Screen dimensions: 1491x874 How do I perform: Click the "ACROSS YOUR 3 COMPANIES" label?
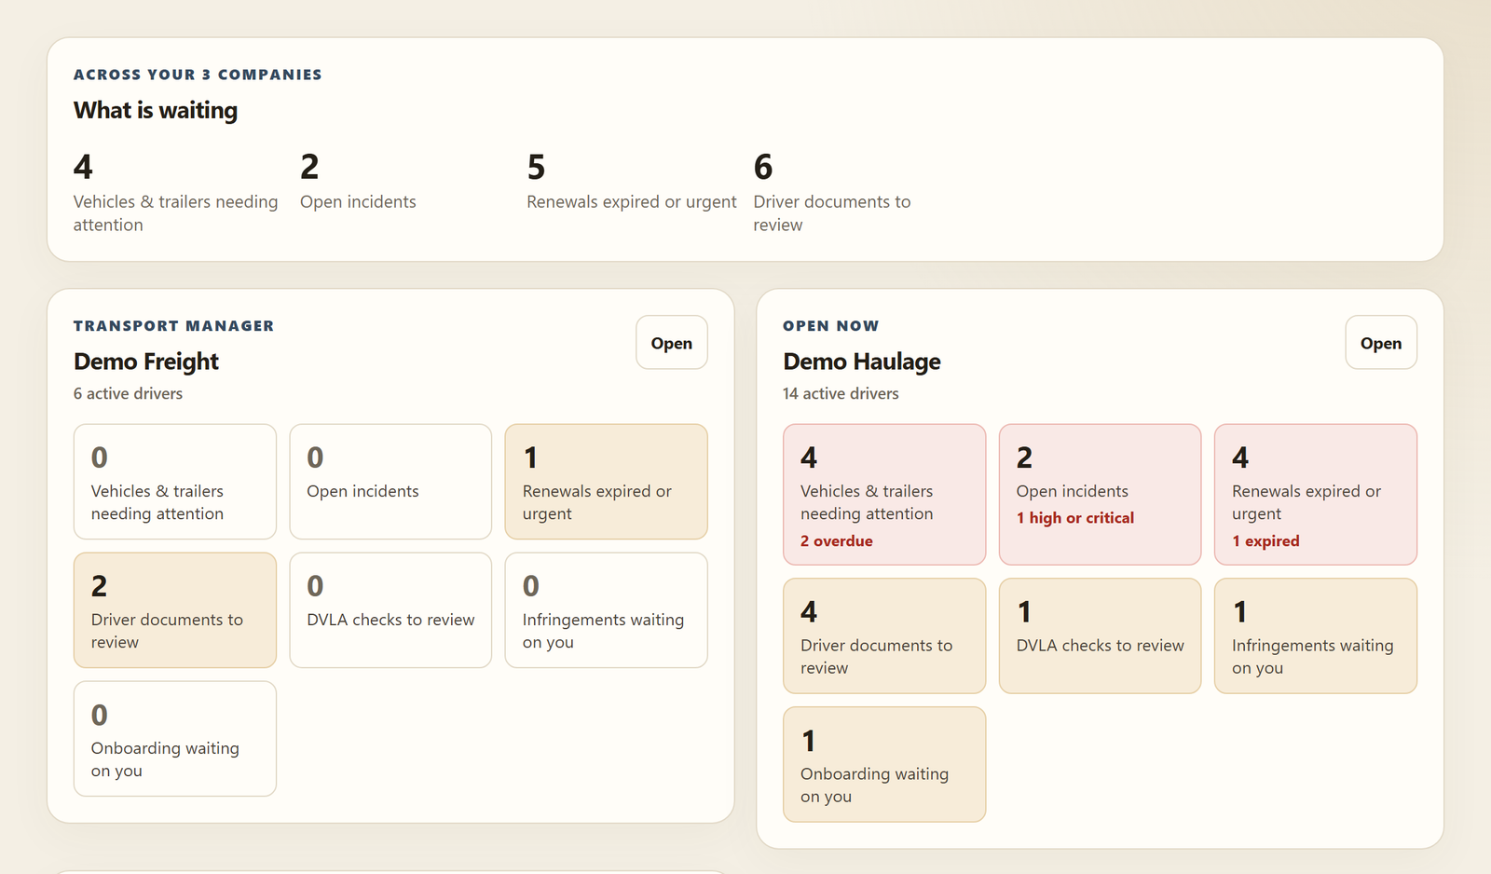tap(198, 75)
